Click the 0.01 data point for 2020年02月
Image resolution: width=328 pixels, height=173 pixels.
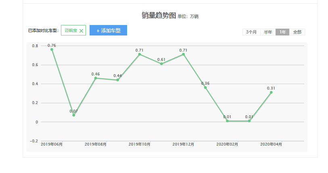[227, 121]
